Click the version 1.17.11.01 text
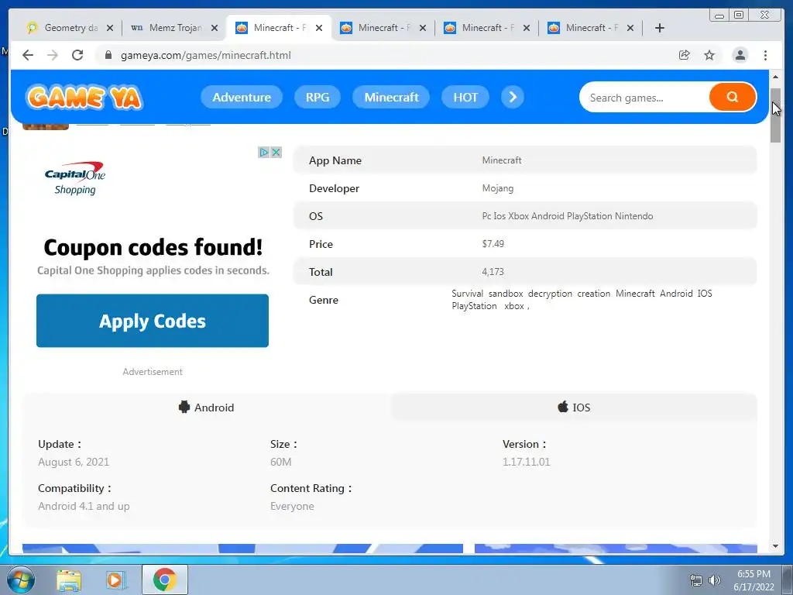This screenshot has width=793, height=595. [x=526, y=462]
